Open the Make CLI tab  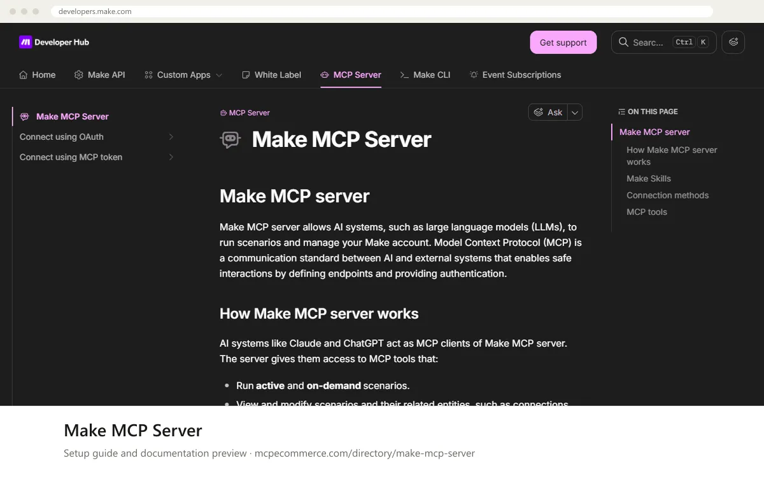pyautogui.click(x=425, y=74)
